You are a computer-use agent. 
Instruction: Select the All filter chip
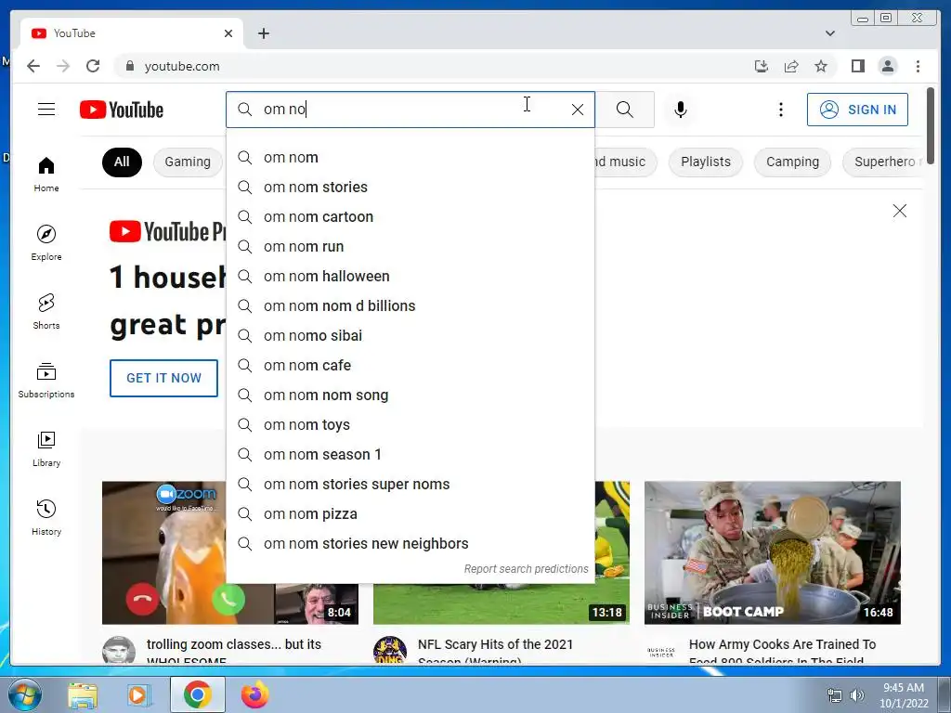tap(122, 162)
